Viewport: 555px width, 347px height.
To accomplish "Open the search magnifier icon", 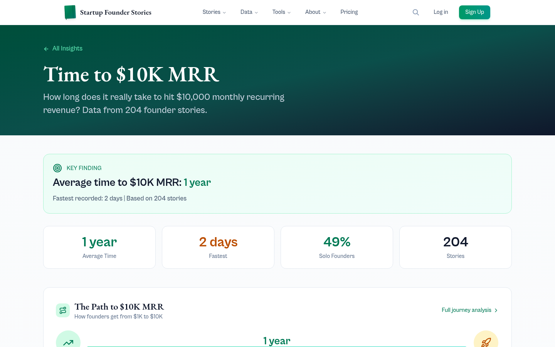I will pyautogui.click(x=416, y=12).
